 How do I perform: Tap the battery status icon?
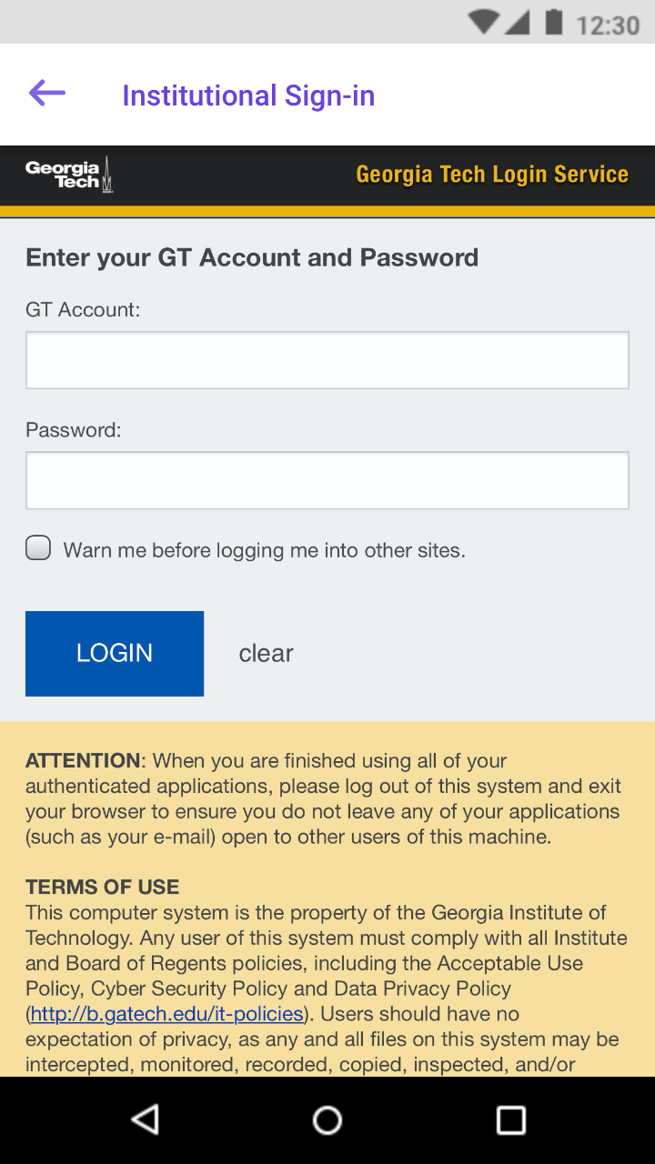tap(554, 23)
